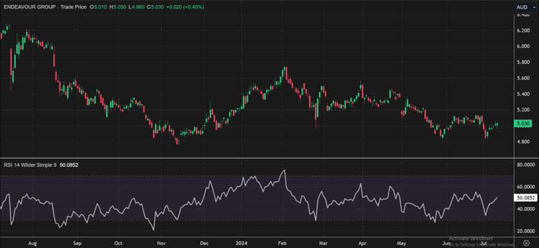Click the Sep label on time axis

pyautogui.click(x=77, y=243)
